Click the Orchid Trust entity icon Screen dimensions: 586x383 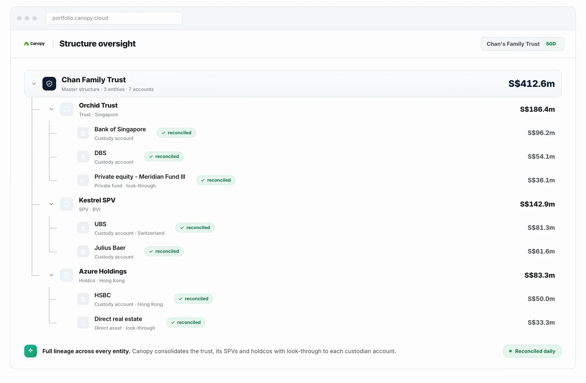pos(67,109)
